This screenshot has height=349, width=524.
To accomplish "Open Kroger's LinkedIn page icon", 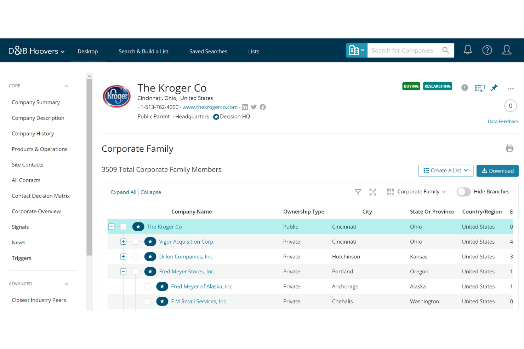I will click(245, 107).
